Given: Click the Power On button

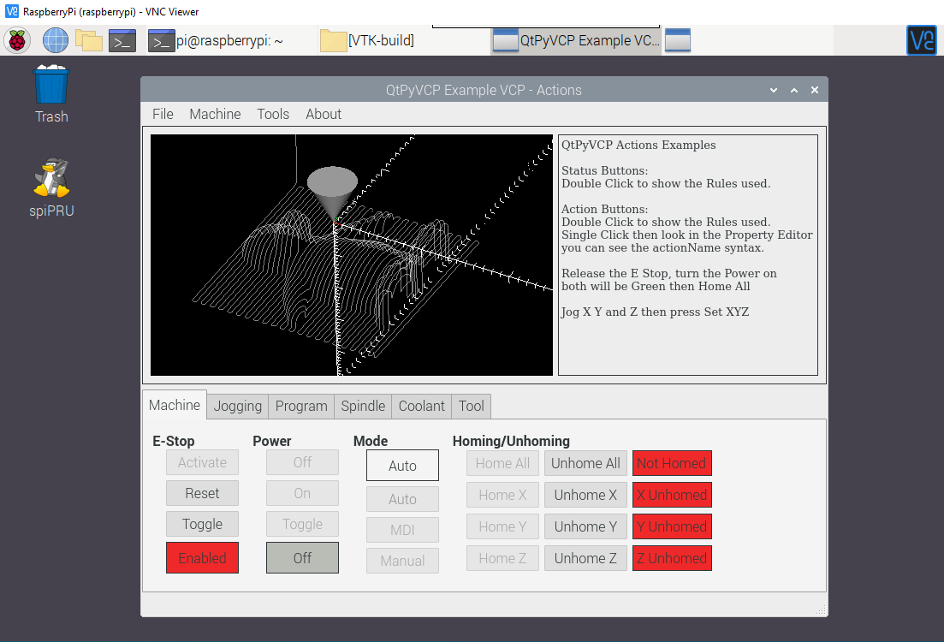Looking at the screenshot, I should (x=302, y=493).
